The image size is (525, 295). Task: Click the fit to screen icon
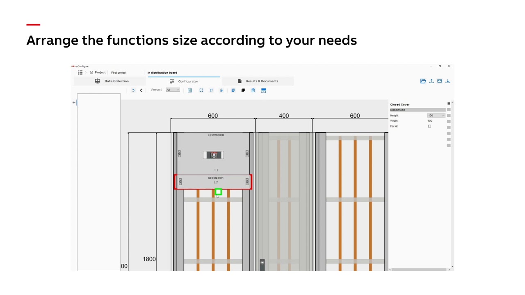pos(201,90)
